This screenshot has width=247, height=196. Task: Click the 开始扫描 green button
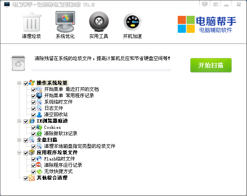coord(211,65)
